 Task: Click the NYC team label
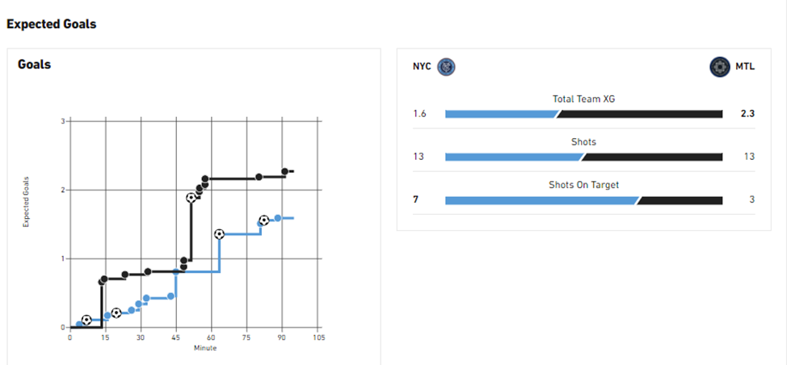(x=422, y=67)
